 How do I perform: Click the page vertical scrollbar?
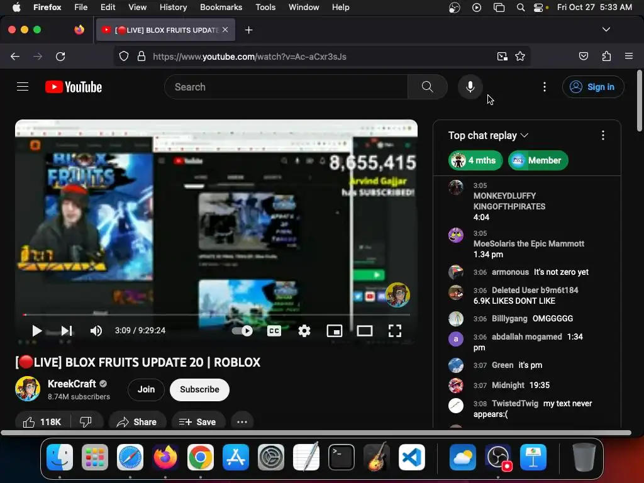point(640,101)
